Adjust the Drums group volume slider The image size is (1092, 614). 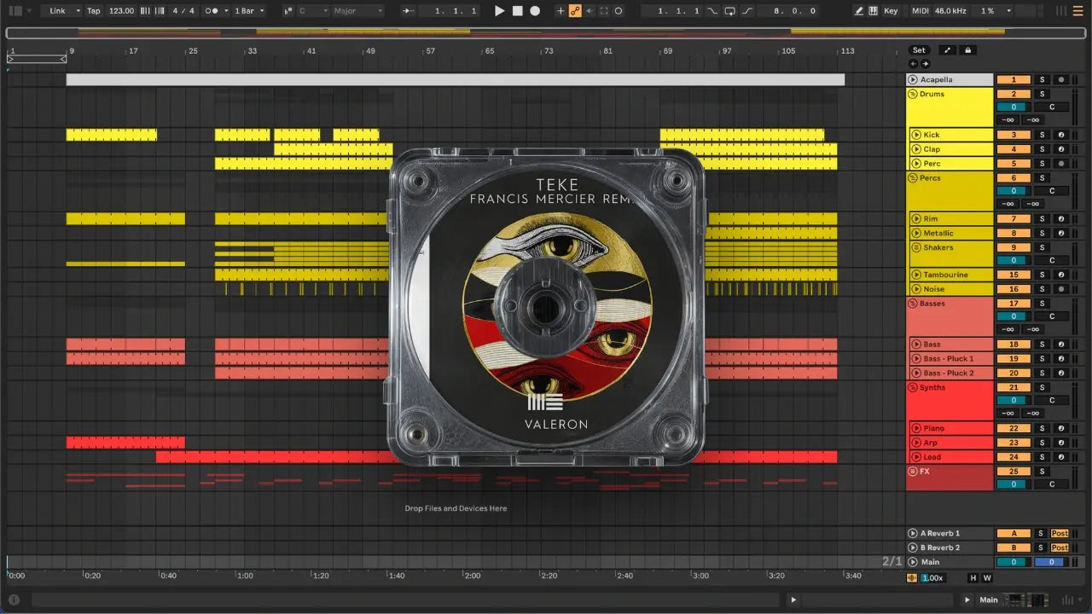click(1014, 107)
